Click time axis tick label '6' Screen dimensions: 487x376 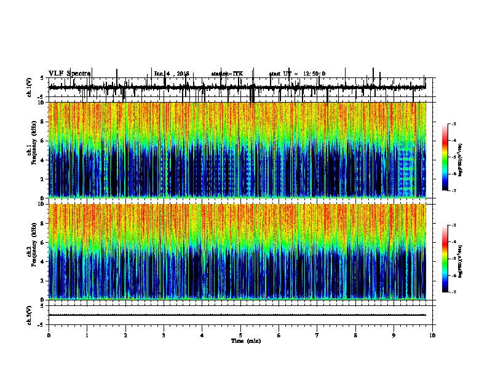(279, 335)
